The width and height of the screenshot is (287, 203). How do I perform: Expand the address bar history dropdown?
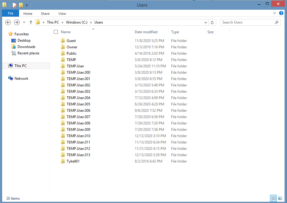tap(206, 22)
